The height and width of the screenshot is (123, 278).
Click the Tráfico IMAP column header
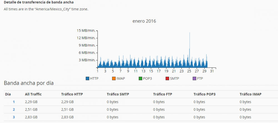250,94
